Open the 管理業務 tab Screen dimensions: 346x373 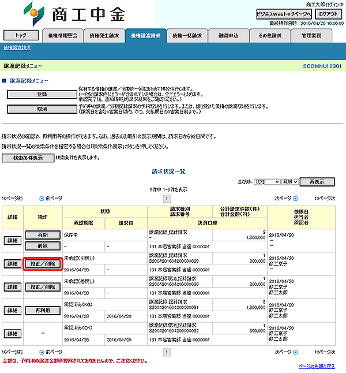311,36
